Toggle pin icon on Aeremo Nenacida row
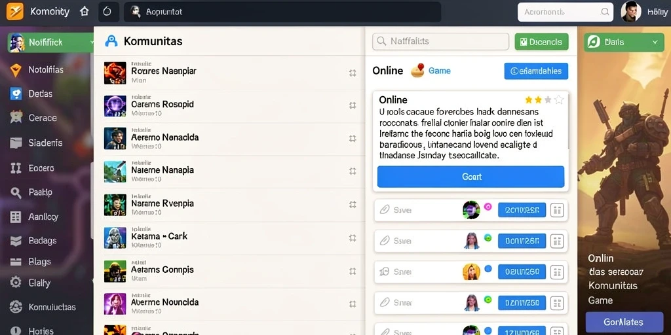671x335 pixels. pyautogui.click(x=353, y=139)
